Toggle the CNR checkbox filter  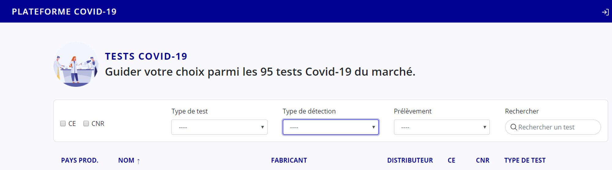pyautogui.click(x=86, y=124)
